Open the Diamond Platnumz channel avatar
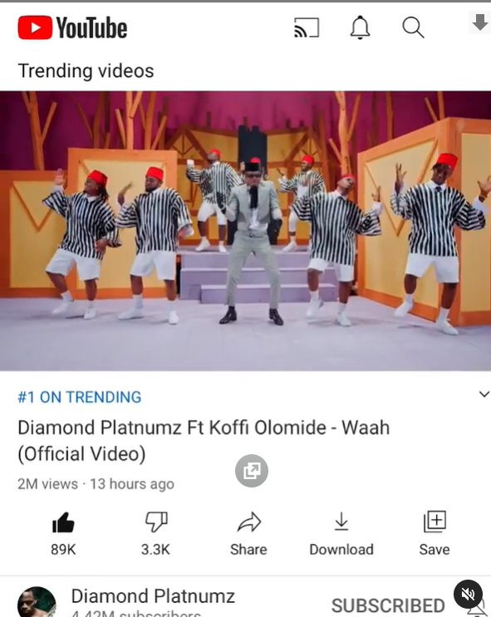 click(x=37, y=603)
